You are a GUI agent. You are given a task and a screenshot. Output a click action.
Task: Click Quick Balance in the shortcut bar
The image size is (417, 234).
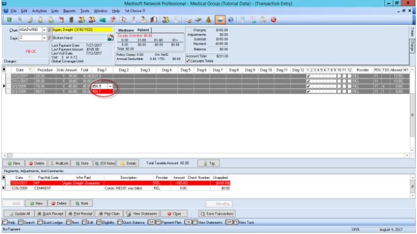tap(131, 222)
